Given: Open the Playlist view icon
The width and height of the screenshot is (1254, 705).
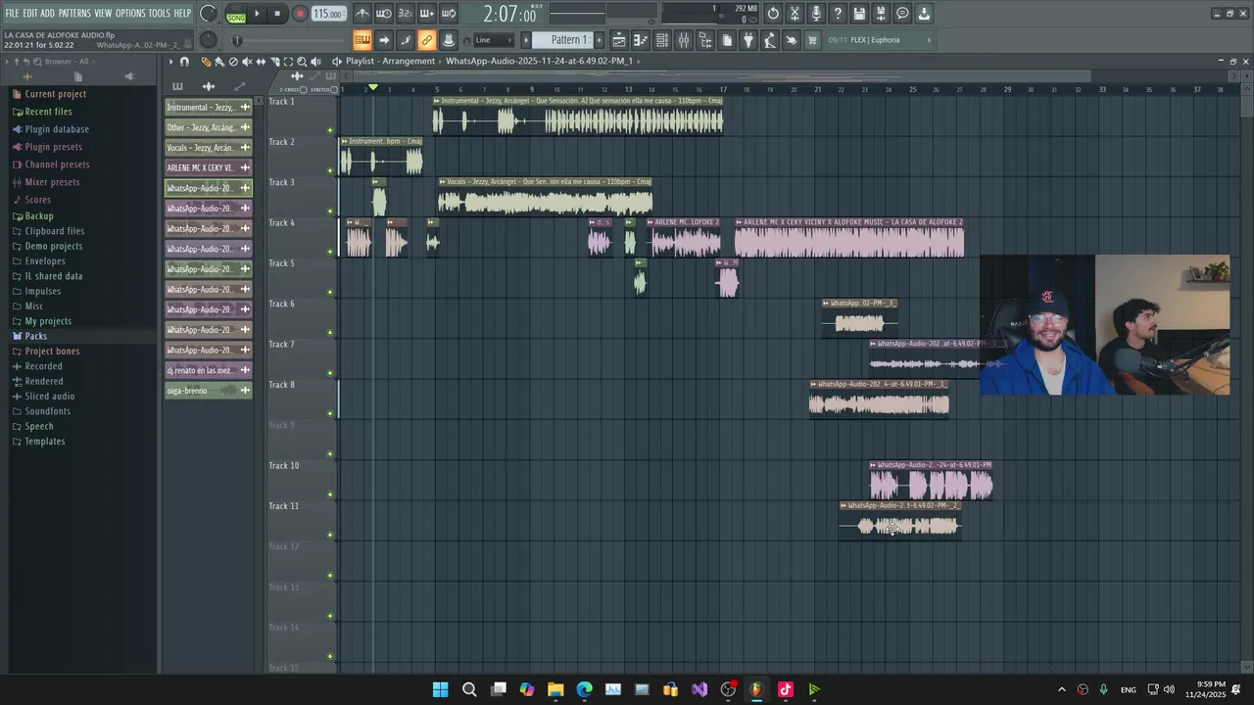Looking at the screenshot, I should [x=619, y=40].
